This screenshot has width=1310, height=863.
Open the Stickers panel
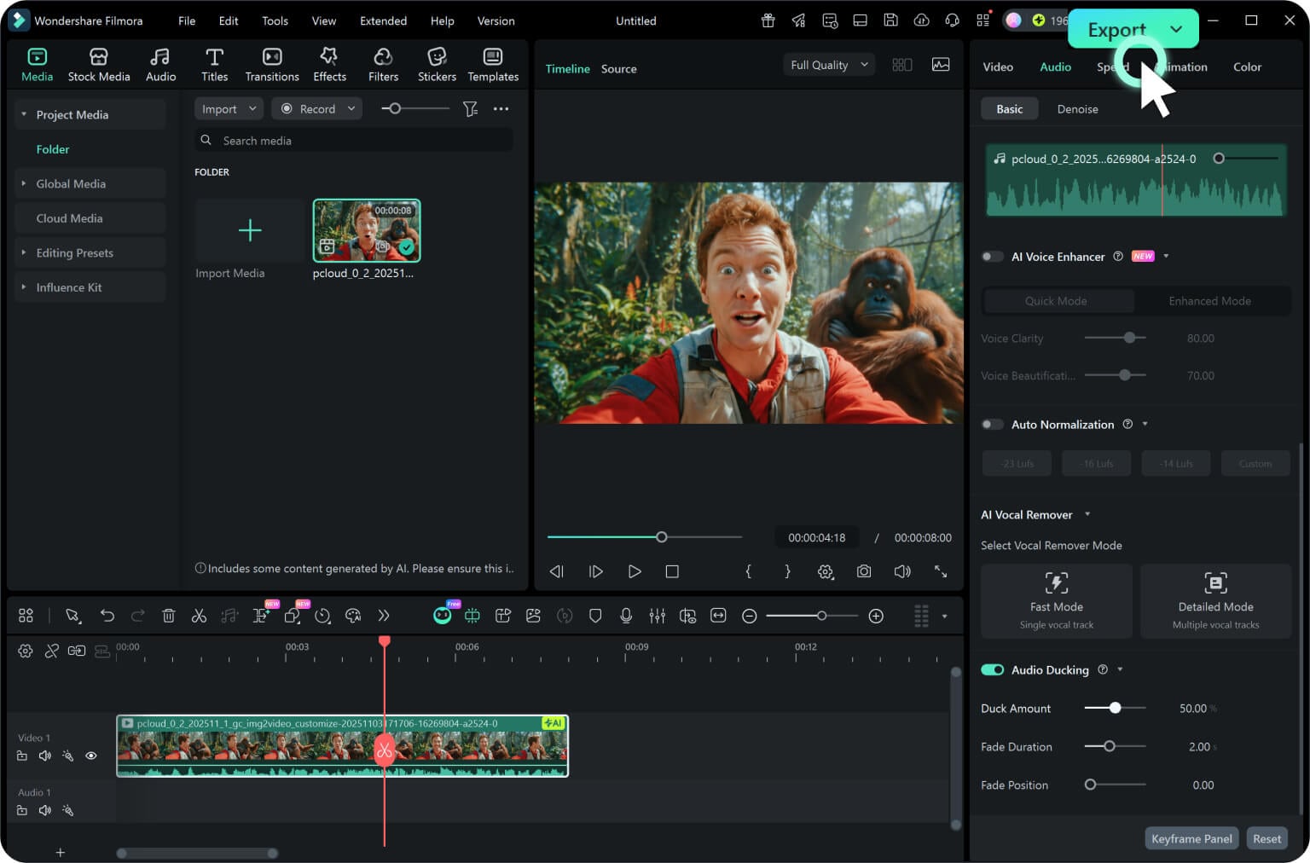(437, 65)
